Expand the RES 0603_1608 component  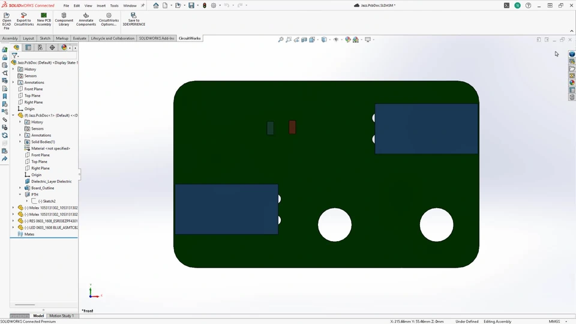(x=13, y=221)
